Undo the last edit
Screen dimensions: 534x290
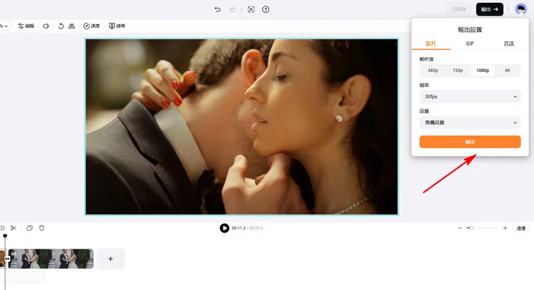point(218,9)
